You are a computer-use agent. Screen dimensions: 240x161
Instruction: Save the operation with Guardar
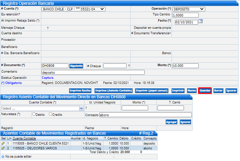click(205, 91)
